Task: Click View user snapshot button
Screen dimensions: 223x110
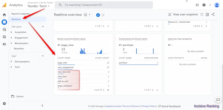Action: (x=183, y=15)
